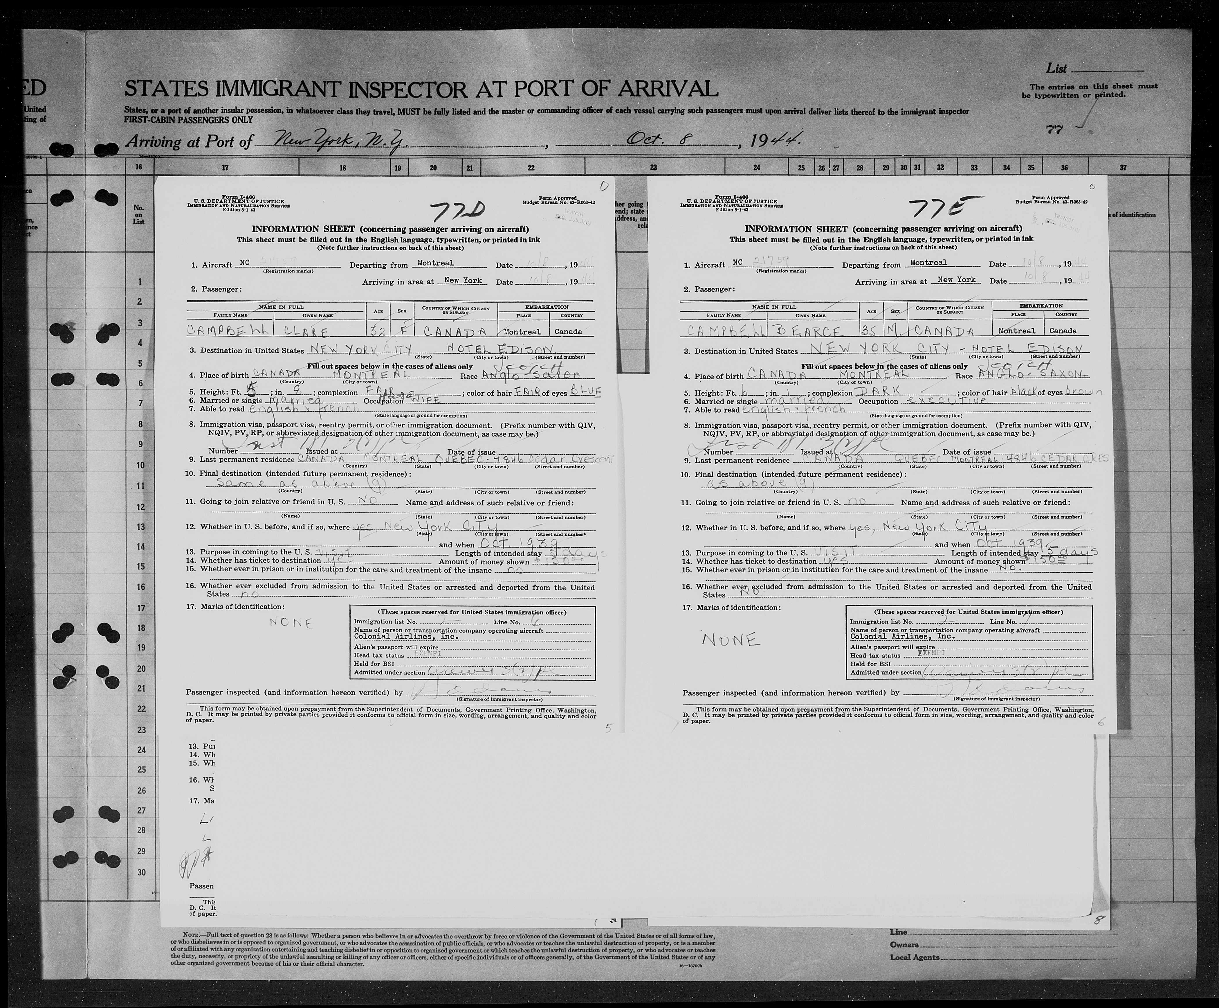Viewport: 1219px width, 1008px height.
Task: Click 'NONE' marks of identification on sheet 77D
Action: coord(291,624)
